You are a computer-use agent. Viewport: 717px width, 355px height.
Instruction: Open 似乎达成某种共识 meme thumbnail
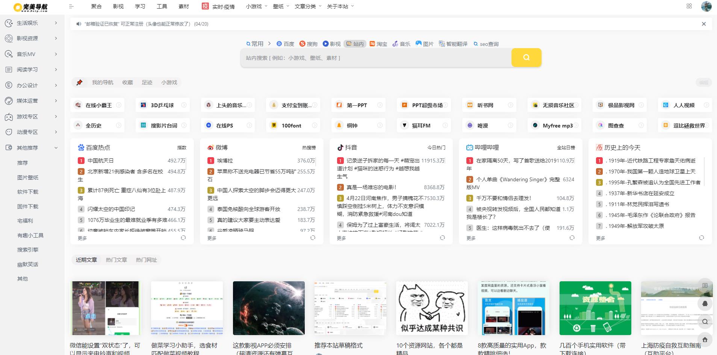[x=432, y=308]
